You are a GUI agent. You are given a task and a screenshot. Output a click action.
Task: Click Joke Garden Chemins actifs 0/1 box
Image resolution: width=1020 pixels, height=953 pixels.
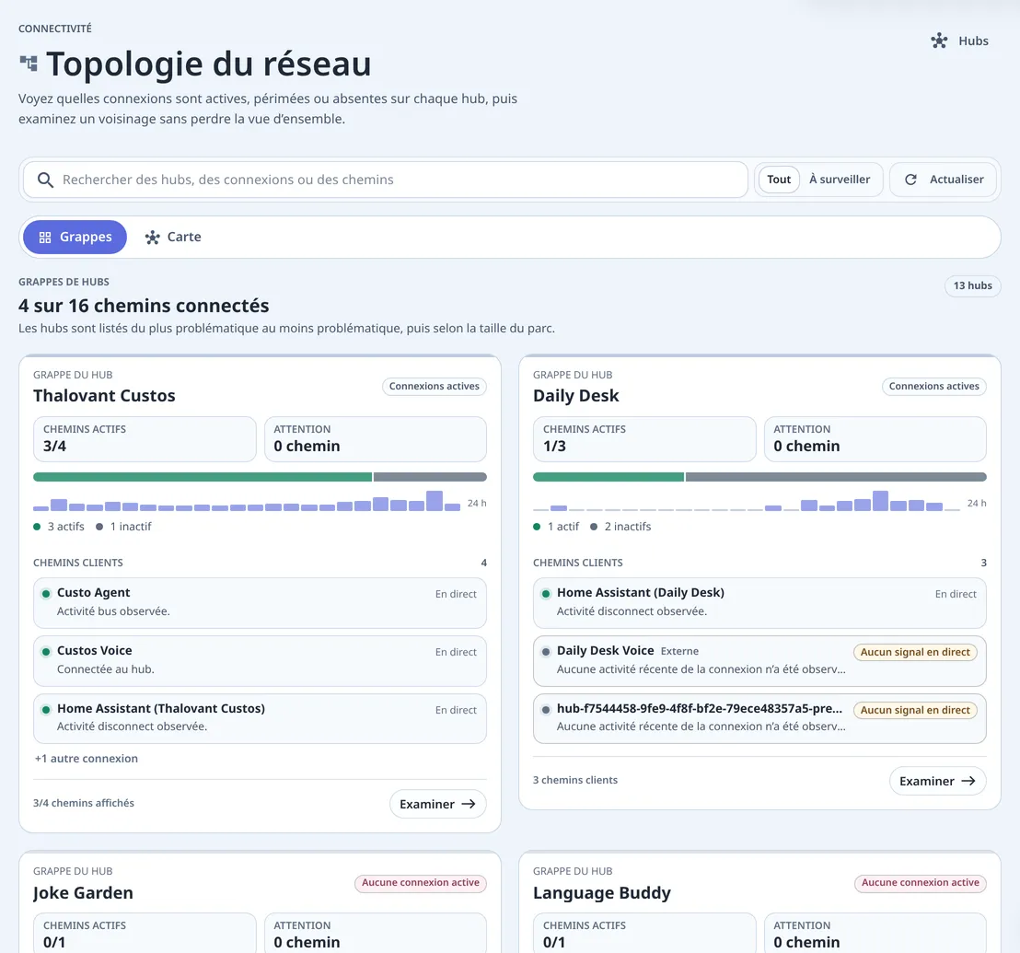(145, 933)
